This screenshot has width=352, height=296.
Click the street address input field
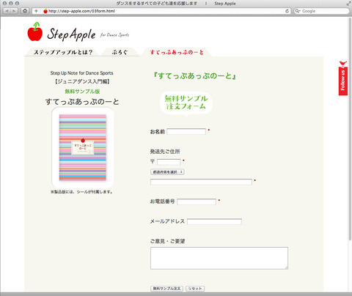pyautogui.click(x=201, y=182)
